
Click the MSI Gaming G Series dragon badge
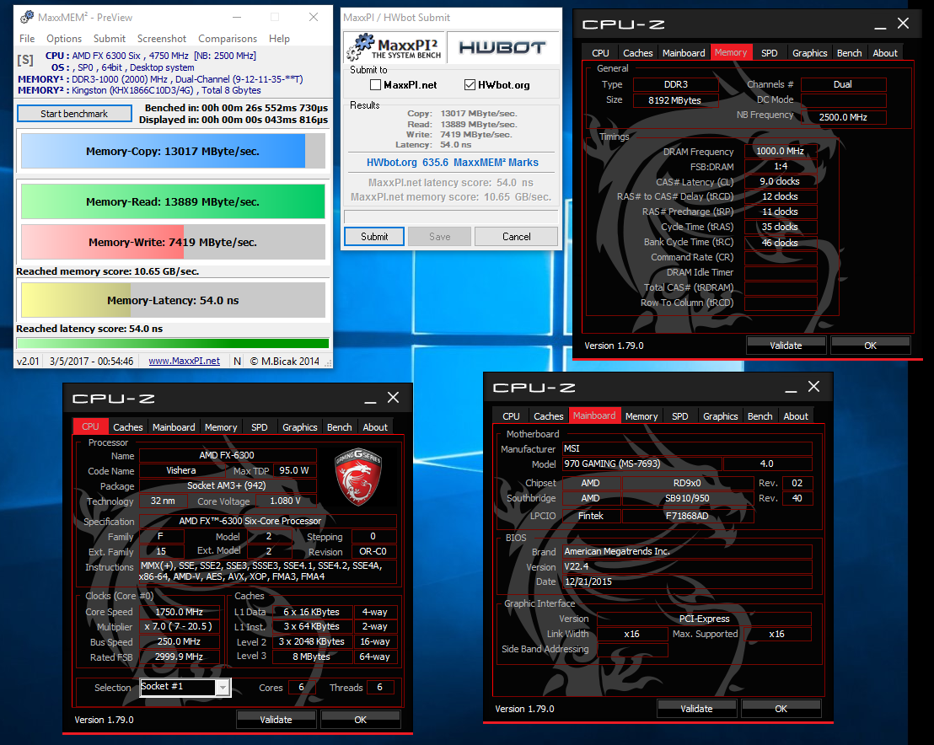point(358,476)
